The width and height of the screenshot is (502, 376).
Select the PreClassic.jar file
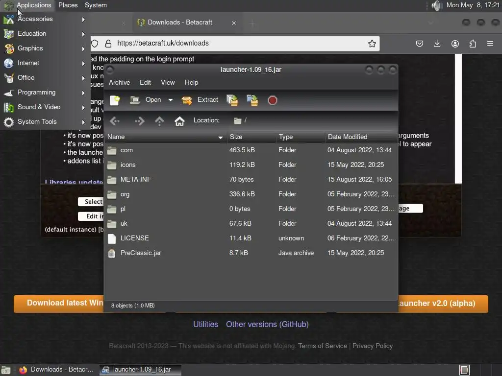point(251,253)
